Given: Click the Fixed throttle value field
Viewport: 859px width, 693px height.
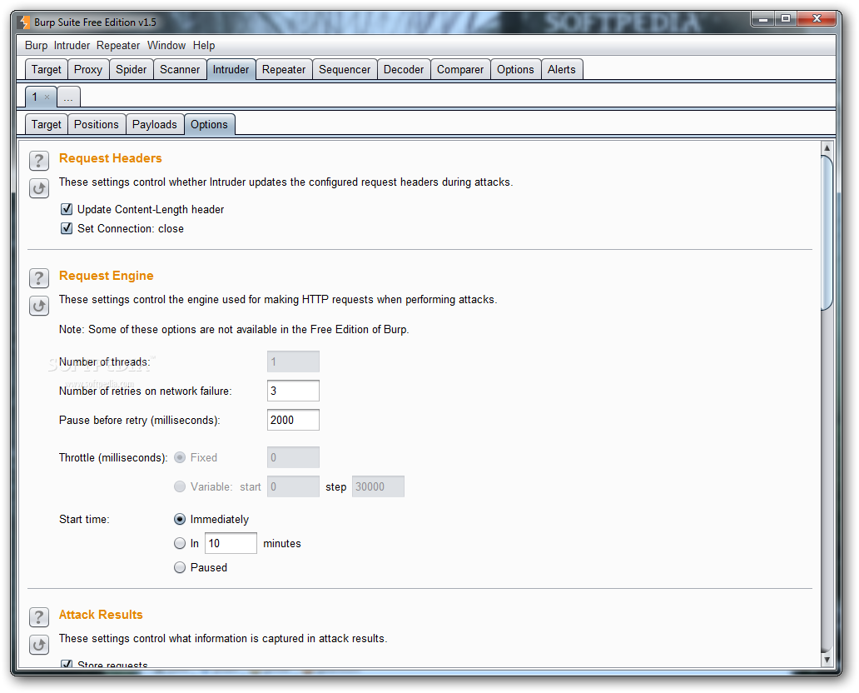Looking at the screenshot, I should [293, 457].
